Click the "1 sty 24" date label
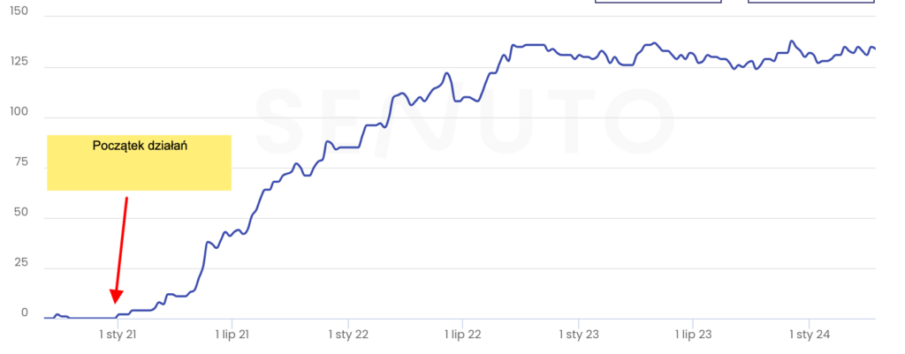The width and height of the screenshot is (905, 354). 810,335
